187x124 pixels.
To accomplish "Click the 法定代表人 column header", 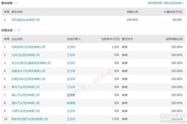I will (74, 39).
